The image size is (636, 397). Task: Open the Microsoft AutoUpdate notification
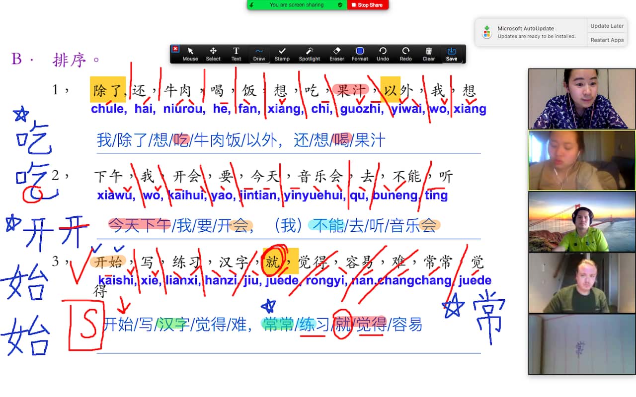tap(529, 32)
